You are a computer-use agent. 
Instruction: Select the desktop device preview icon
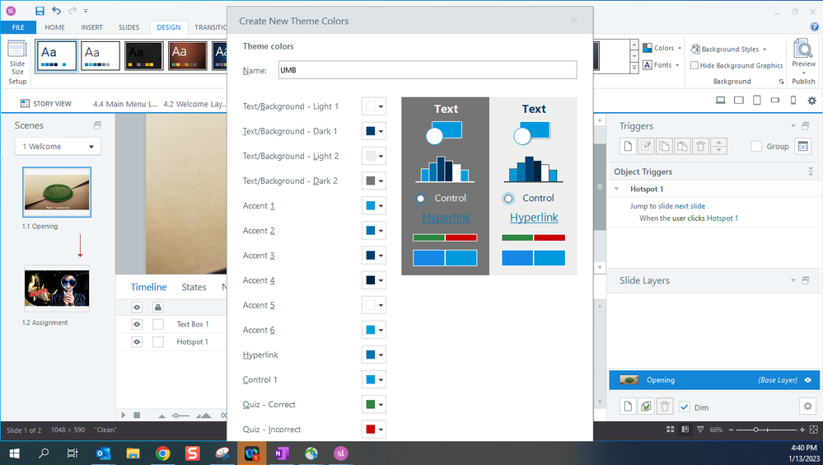click(x=721, y=101)
